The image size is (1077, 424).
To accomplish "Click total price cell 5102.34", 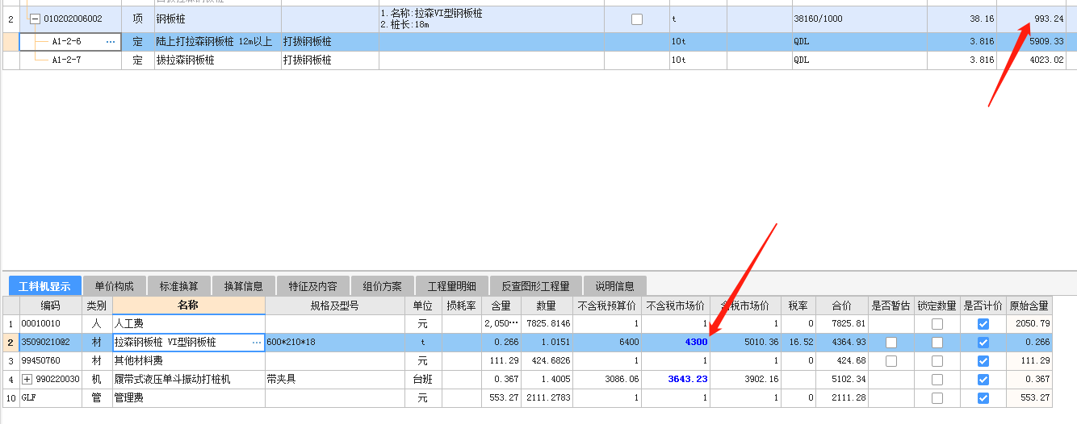I will pyautogui.click(x=841, y=380).
